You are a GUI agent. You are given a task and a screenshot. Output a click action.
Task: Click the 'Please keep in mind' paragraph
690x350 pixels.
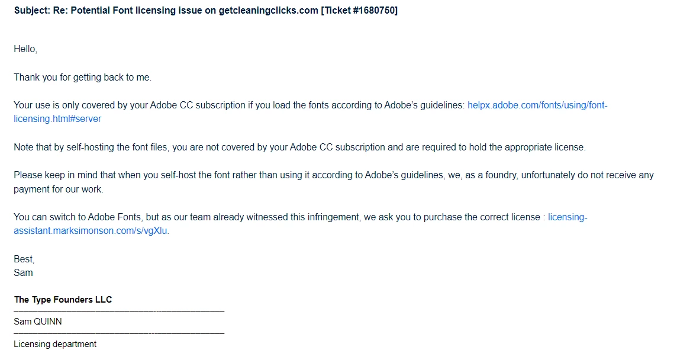pyautogui.click(x=334, y=182)
